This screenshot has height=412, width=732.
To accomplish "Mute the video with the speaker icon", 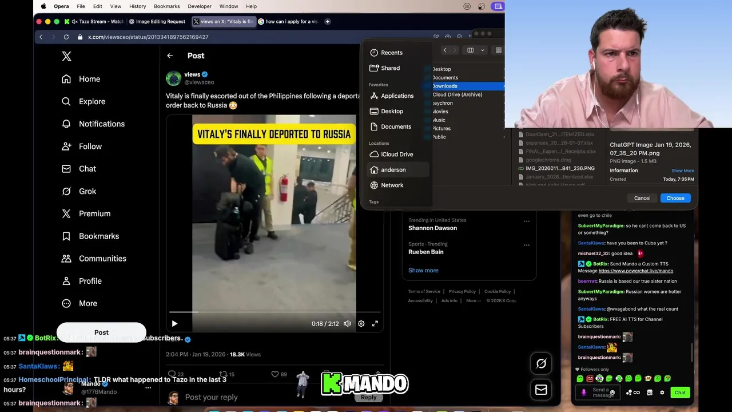I will [347, 323].
